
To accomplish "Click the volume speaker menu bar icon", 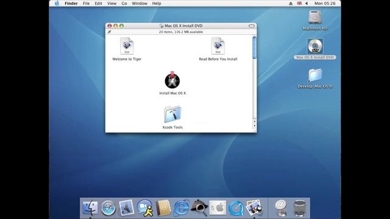I will [x=307, y=4].
